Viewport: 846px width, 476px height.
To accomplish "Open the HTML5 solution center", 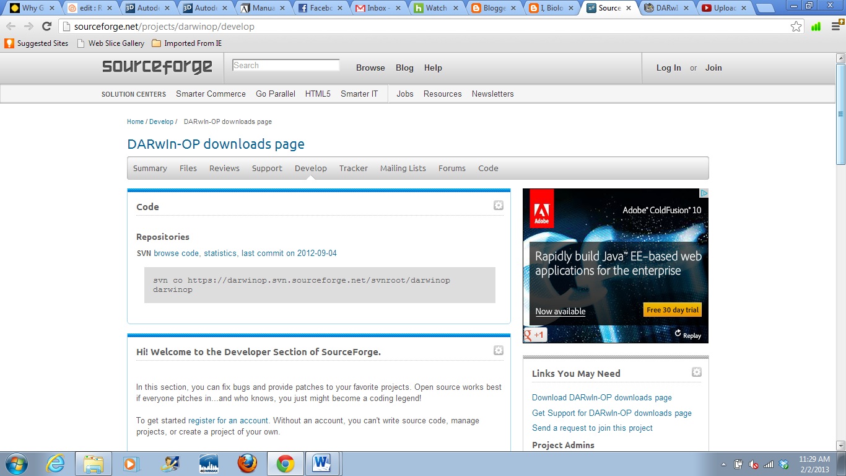I will pyautogui.click(x=318, y=94).
